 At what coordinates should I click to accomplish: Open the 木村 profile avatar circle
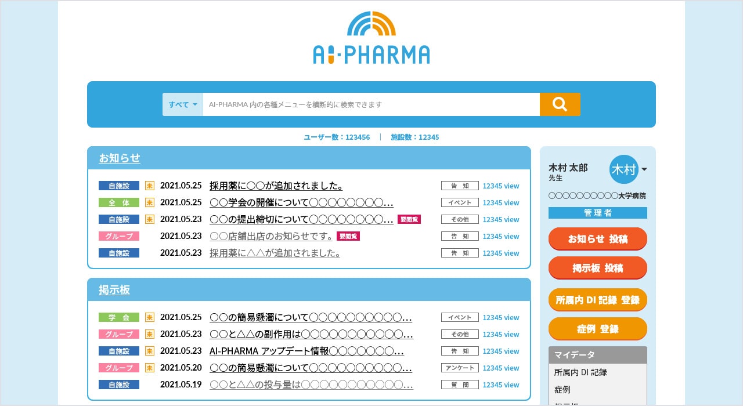click(623, 170)
